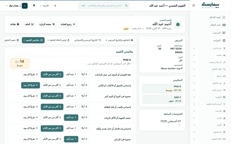Switch to dark mode with moon icon
The image size is (231, 144).
pos(55,5)
